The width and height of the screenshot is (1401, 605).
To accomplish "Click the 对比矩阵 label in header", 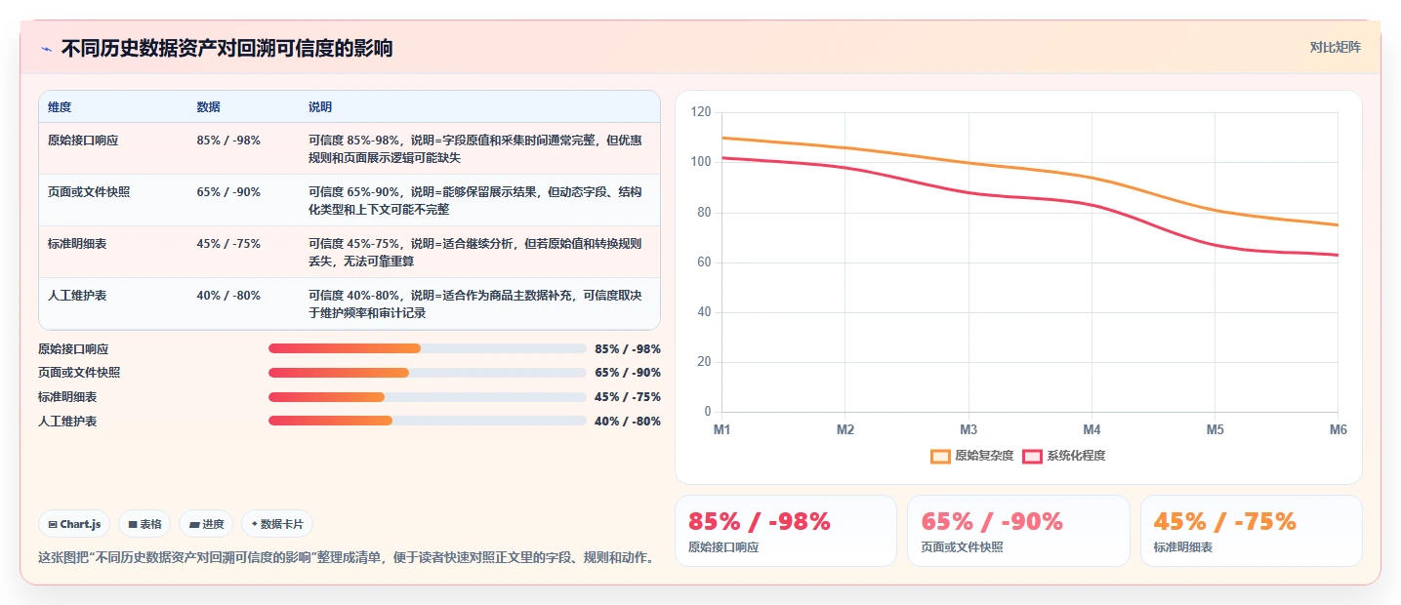I will 1335,47.
